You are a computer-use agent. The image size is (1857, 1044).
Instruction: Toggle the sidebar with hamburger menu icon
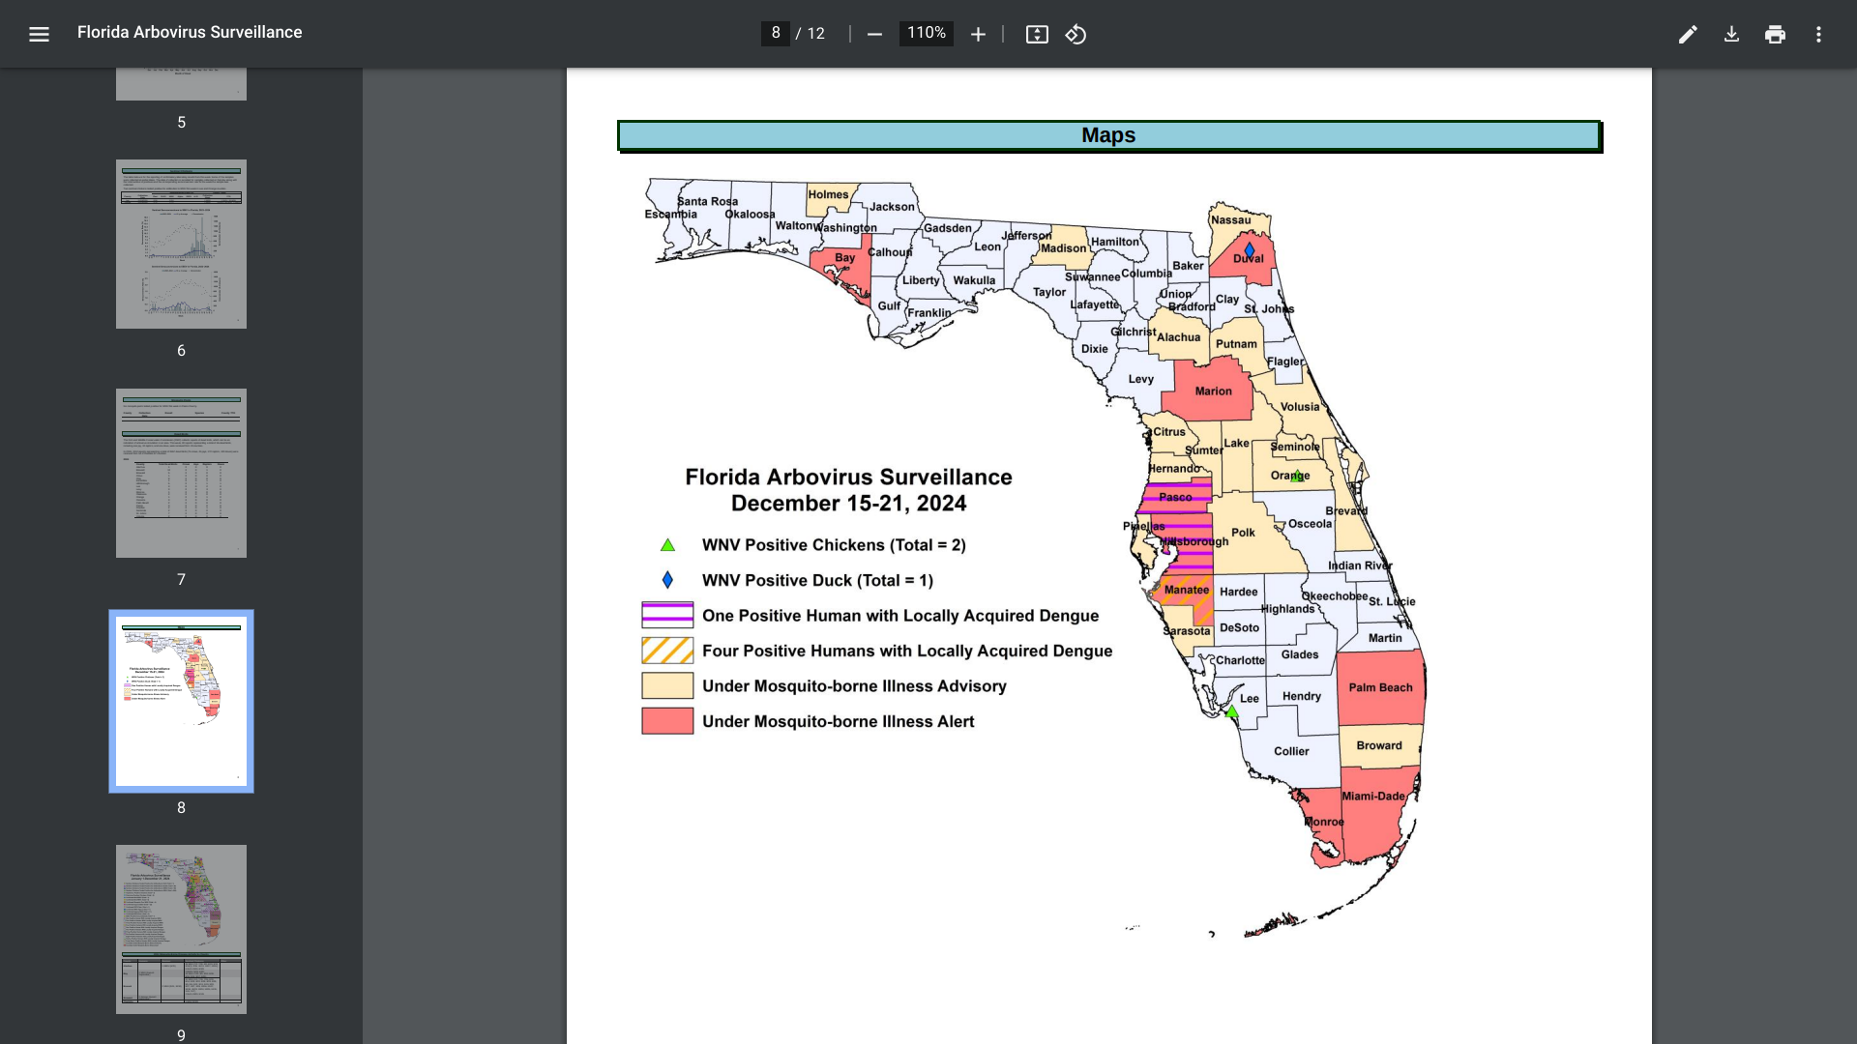[x=39, y=34]
